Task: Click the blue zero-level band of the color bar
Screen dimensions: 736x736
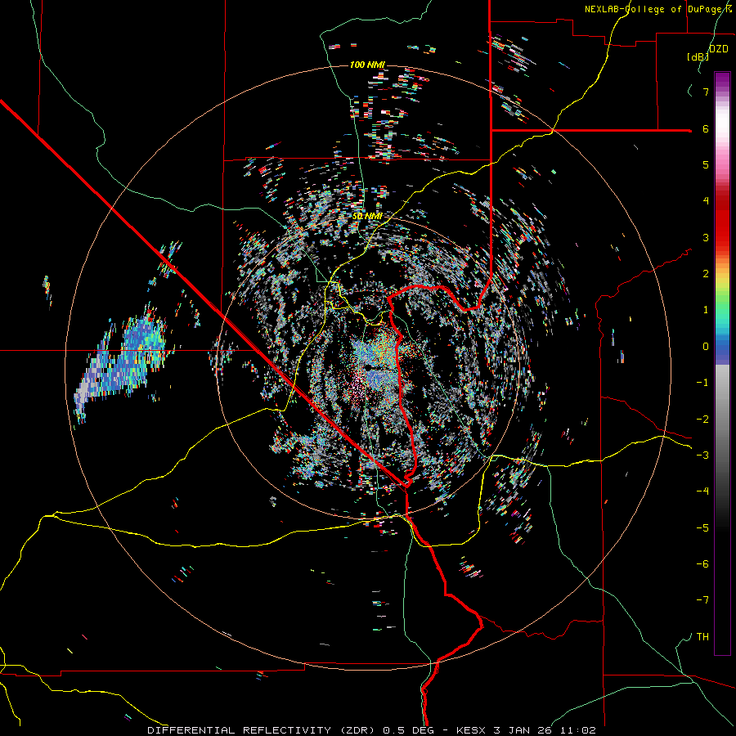Action: [x=722, y=350]
